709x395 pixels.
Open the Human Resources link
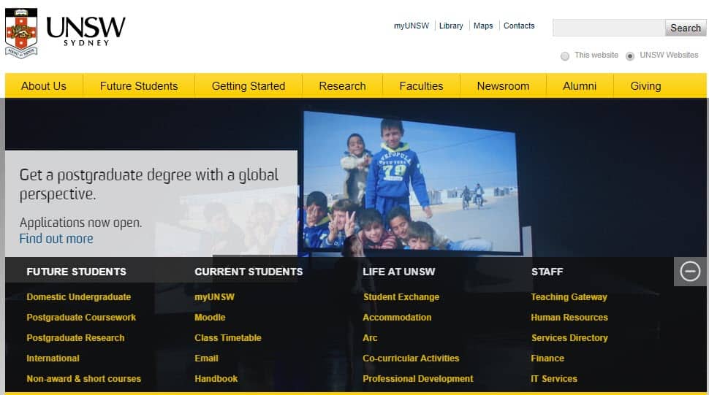point(569,318)
